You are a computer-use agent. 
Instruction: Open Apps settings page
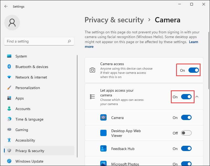(x=39, y=98)
